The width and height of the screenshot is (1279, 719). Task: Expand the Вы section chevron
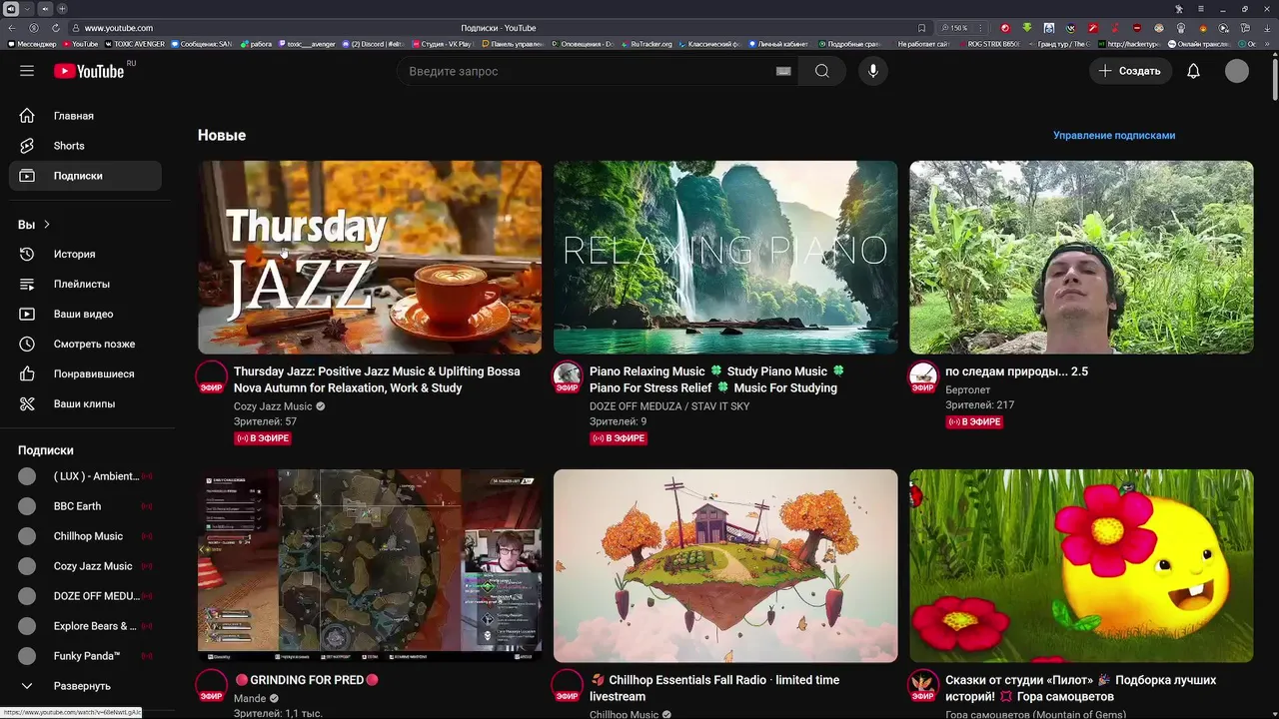pos(46,225)
